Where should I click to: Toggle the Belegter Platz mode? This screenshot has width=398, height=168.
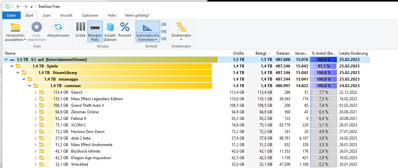[95, 32]
